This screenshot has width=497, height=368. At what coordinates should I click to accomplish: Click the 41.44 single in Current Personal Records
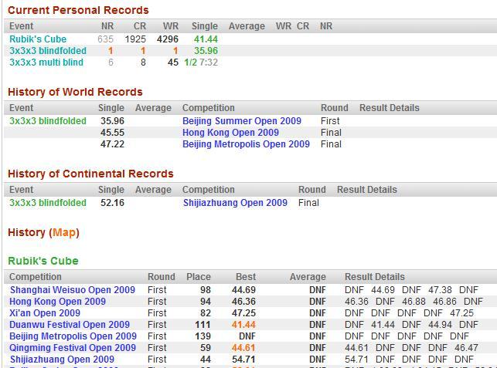pyautogui.click(x=206, y=39)
